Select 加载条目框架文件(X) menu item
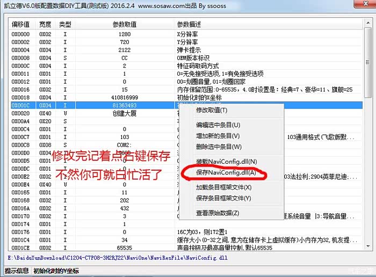The height and width of the screenshot is (277, 376). (223, 187)
